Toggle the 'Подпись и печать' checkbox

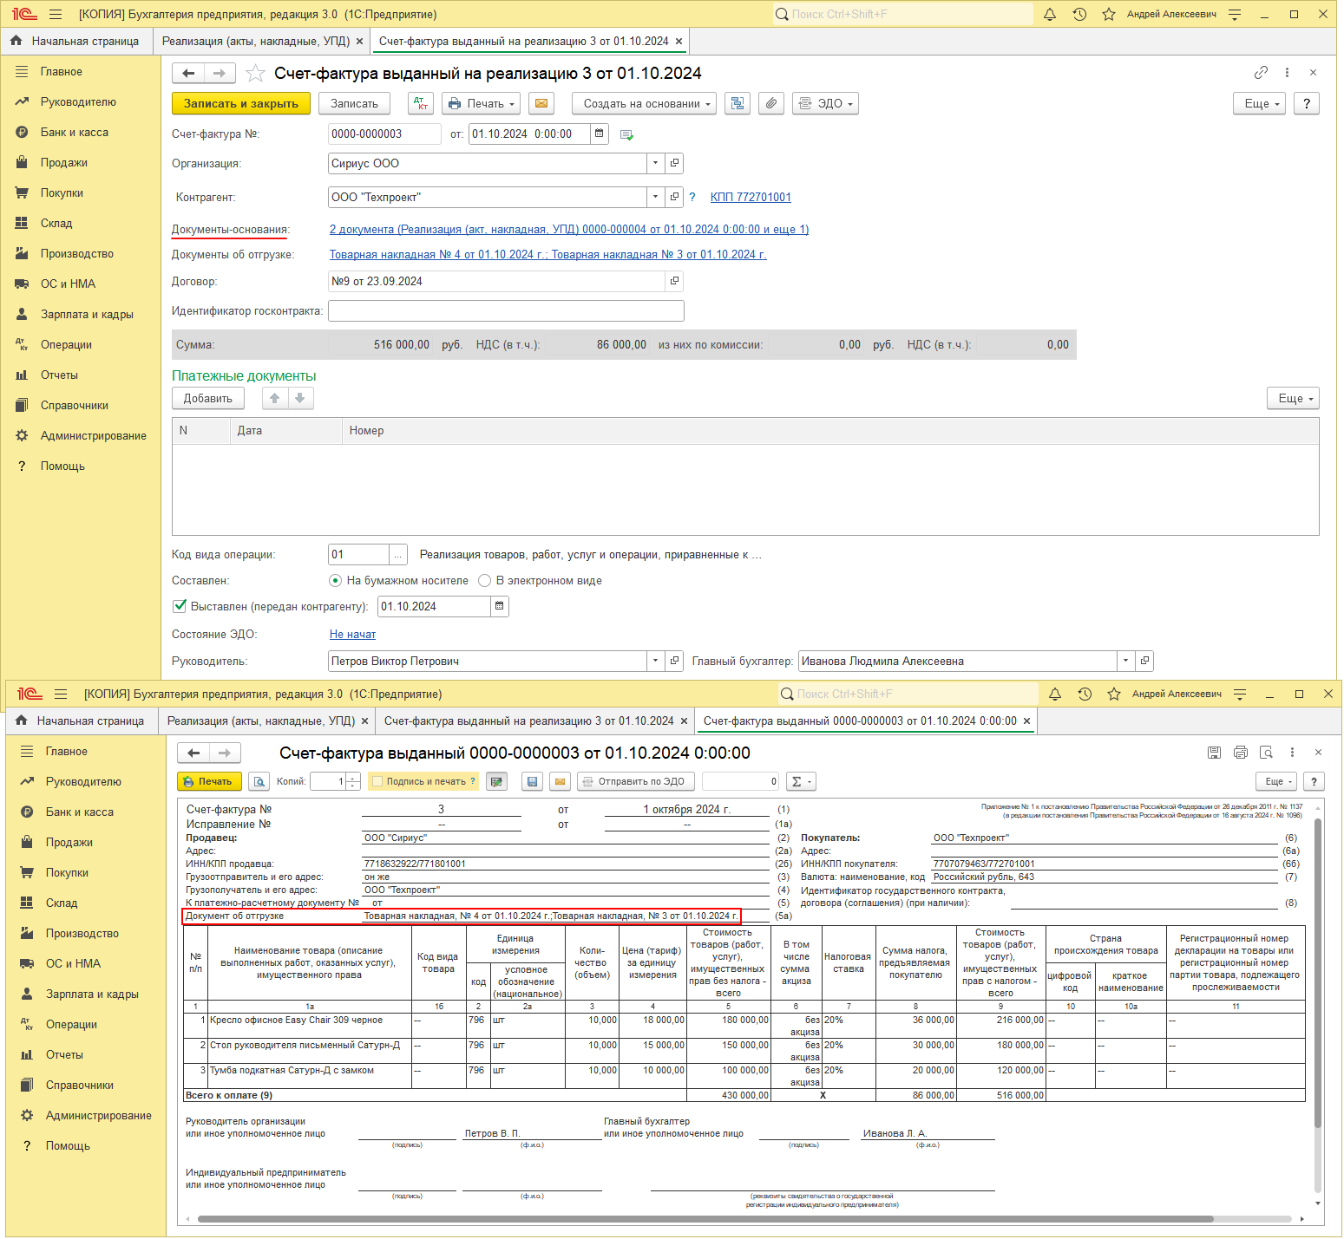377,781
